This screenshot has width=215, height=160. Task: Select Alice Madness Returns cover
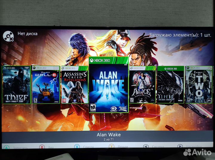142,85
